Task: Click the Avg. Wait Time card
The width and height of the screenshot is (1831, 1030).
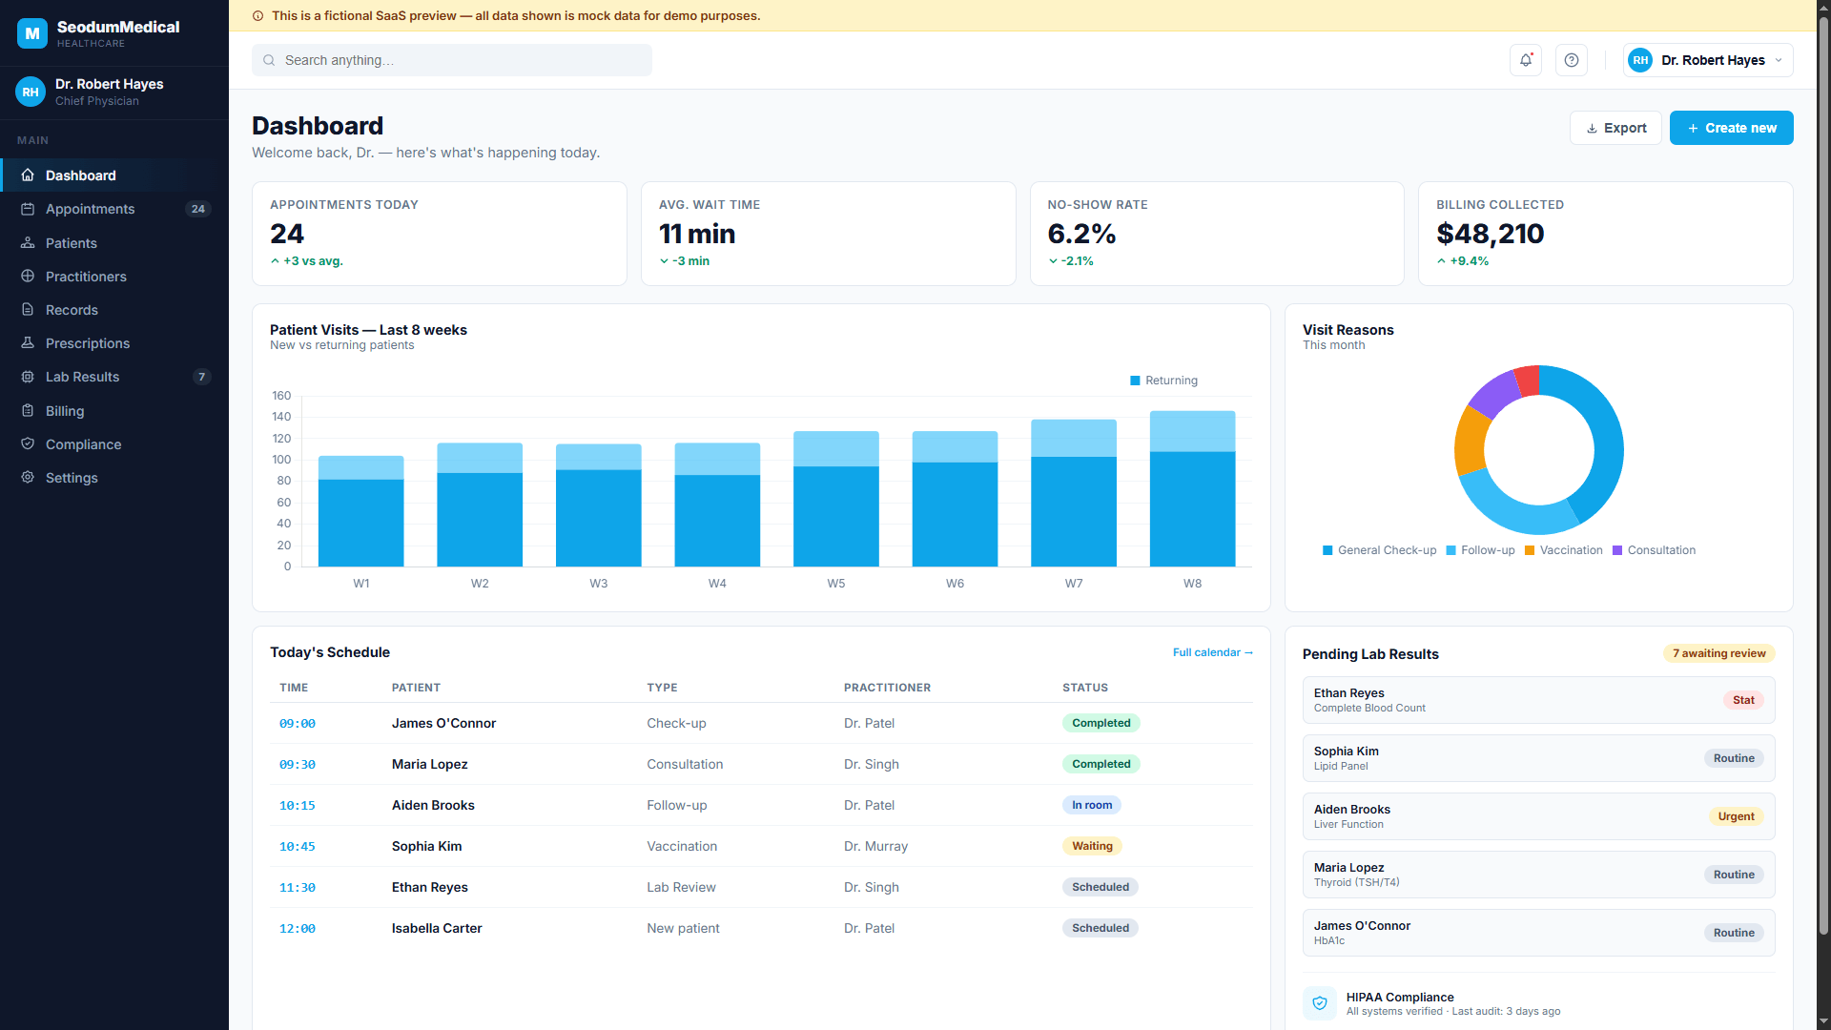Action: 829,234
